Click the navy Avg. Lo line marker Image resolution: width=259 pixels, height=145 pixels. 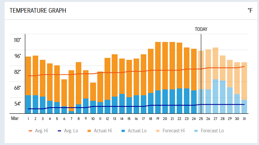click(x=59, y=131)
